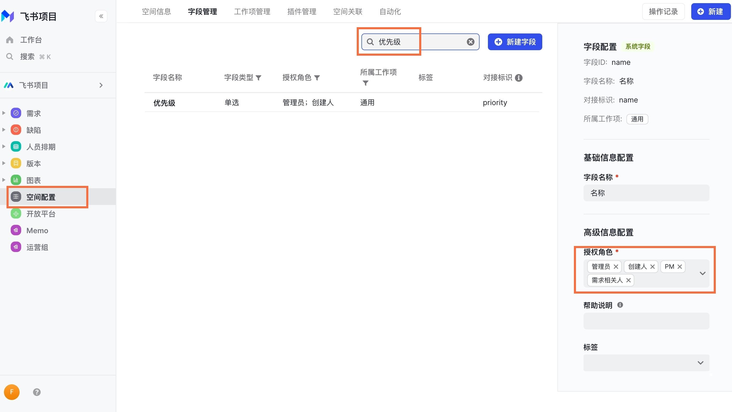Open the 字段类型 filter

pos(258,78)
